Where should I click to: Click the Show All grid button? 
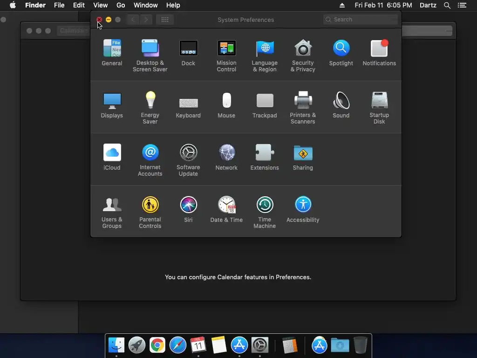point(165,20)
